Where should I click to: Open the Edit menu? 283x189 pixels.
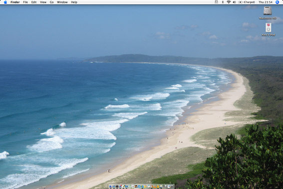[x=34, y=2]
